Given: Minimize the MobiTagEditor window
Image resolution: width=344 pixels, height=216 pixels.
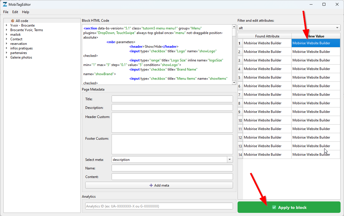Looking at the screenshot, I should click(x=311, y=4).
